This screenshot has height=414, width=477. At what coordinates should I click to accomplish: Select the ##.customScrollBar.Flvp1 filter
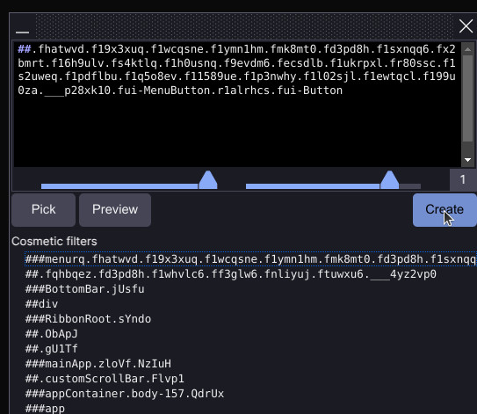tap(105, 379)
